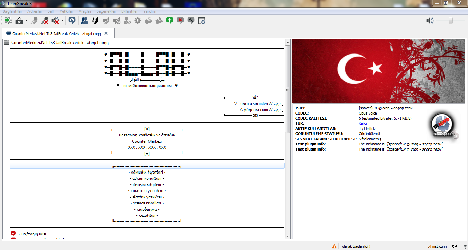Click the black wolf toolbar icon
This screenshot has height=250, width=468.
pos(95,21)
